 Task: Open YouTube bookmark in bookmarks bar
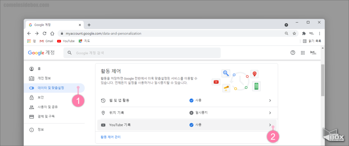tap(65, 41)
